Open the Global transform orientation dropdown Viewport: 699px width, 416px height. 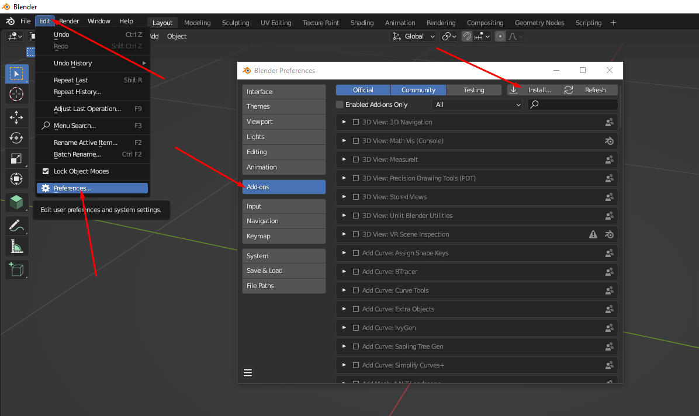click(x=414, y=36)
